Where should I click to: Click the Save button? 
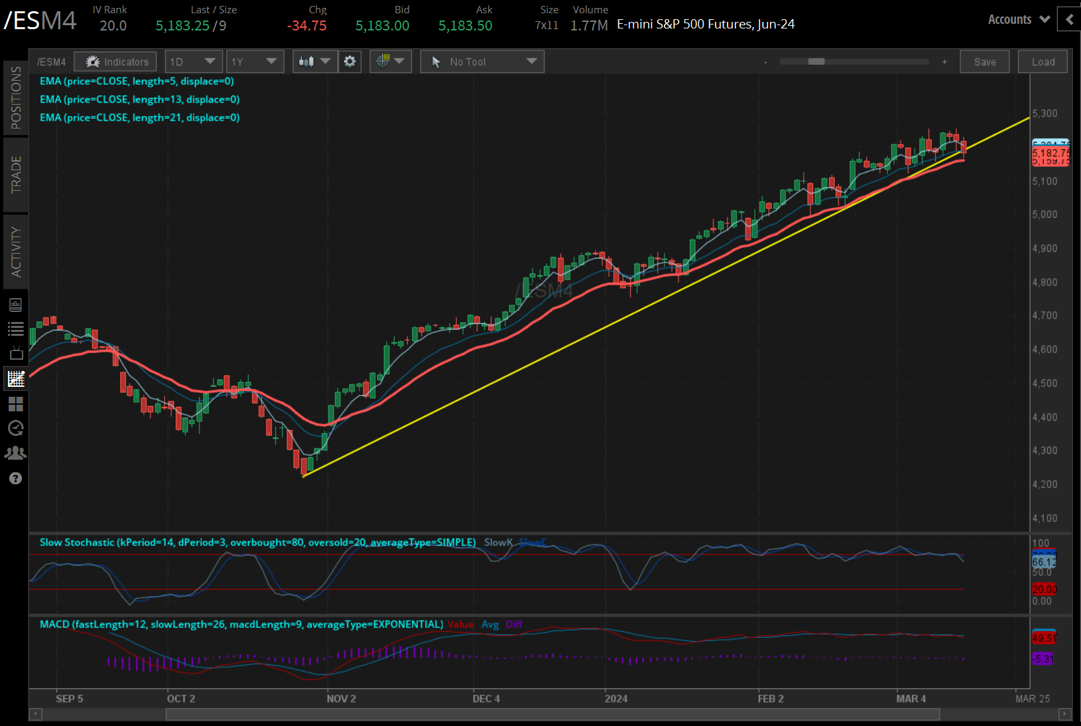985,61
